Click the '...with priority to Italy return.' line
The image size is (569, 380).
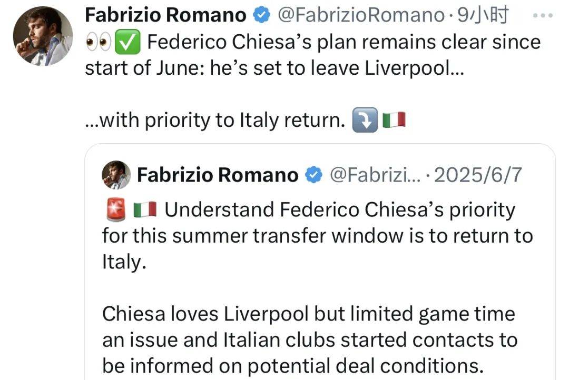(x=213, y=122)
